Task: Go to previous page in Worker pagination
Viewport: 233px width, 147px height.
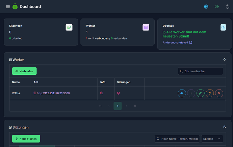Action: coord(109,106)
